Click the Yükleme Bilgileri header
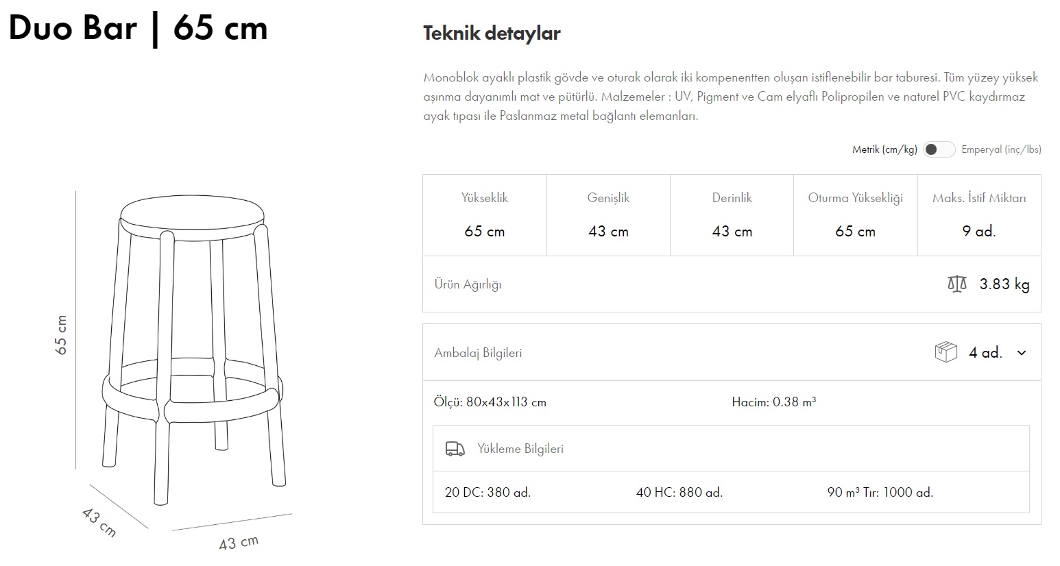Image resolution: width=1060 pixels, height=566 pixels. (x=520, y=449)
